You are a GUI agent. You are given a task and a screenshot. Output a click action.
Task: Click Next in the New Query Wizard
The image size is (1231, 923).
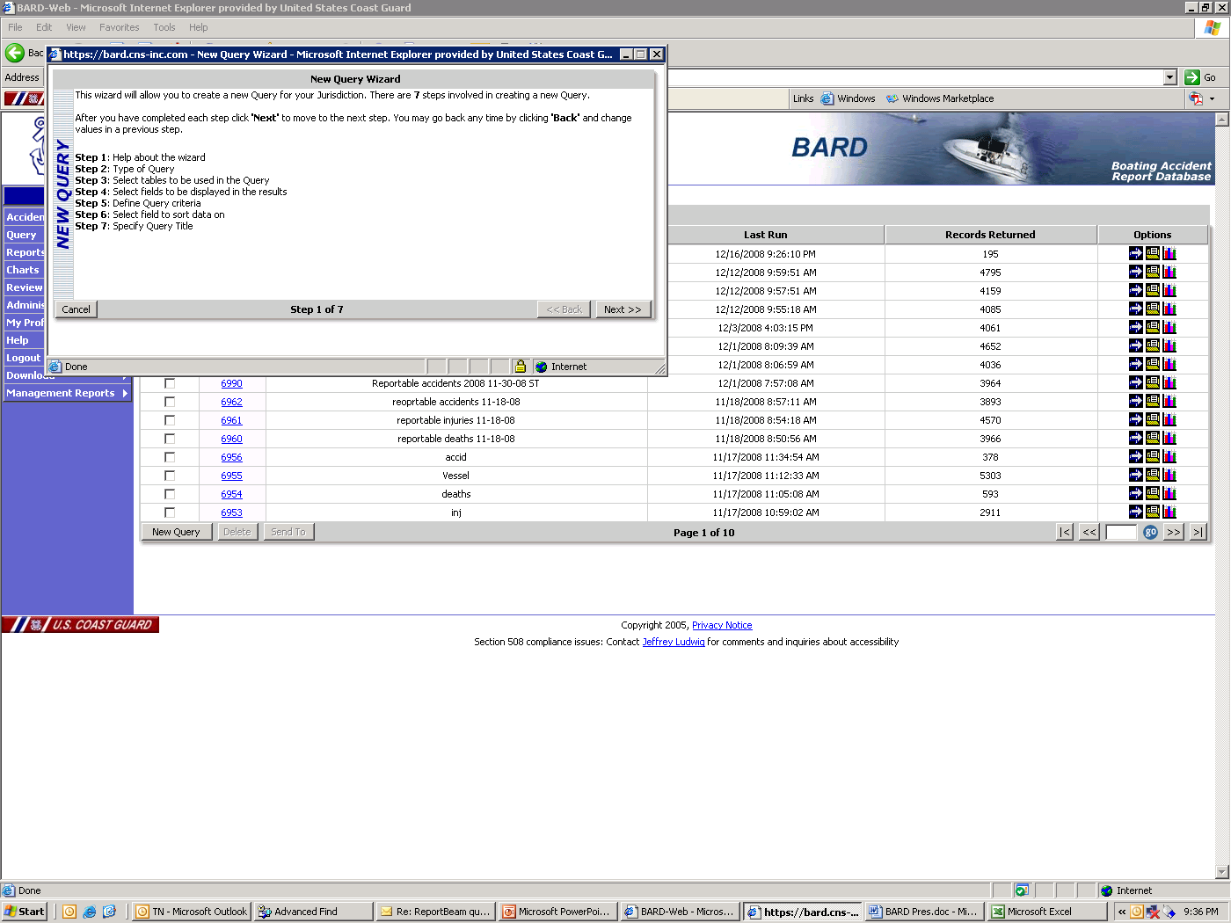623,309
